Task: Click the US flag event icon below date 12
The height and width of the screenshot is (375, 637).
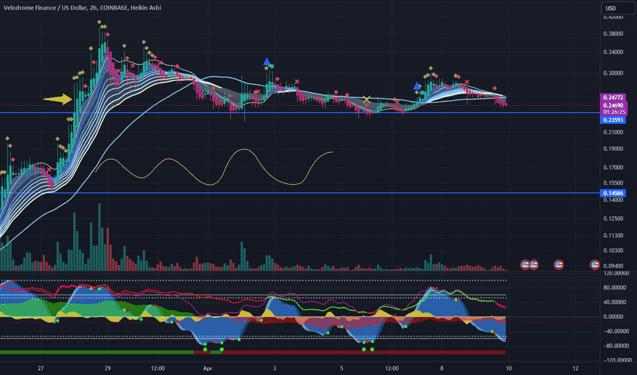Action: pos(595,265)
